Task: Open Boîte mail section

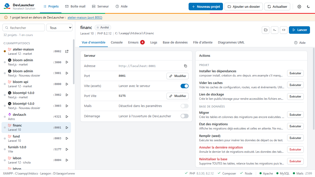Action: 75,6
